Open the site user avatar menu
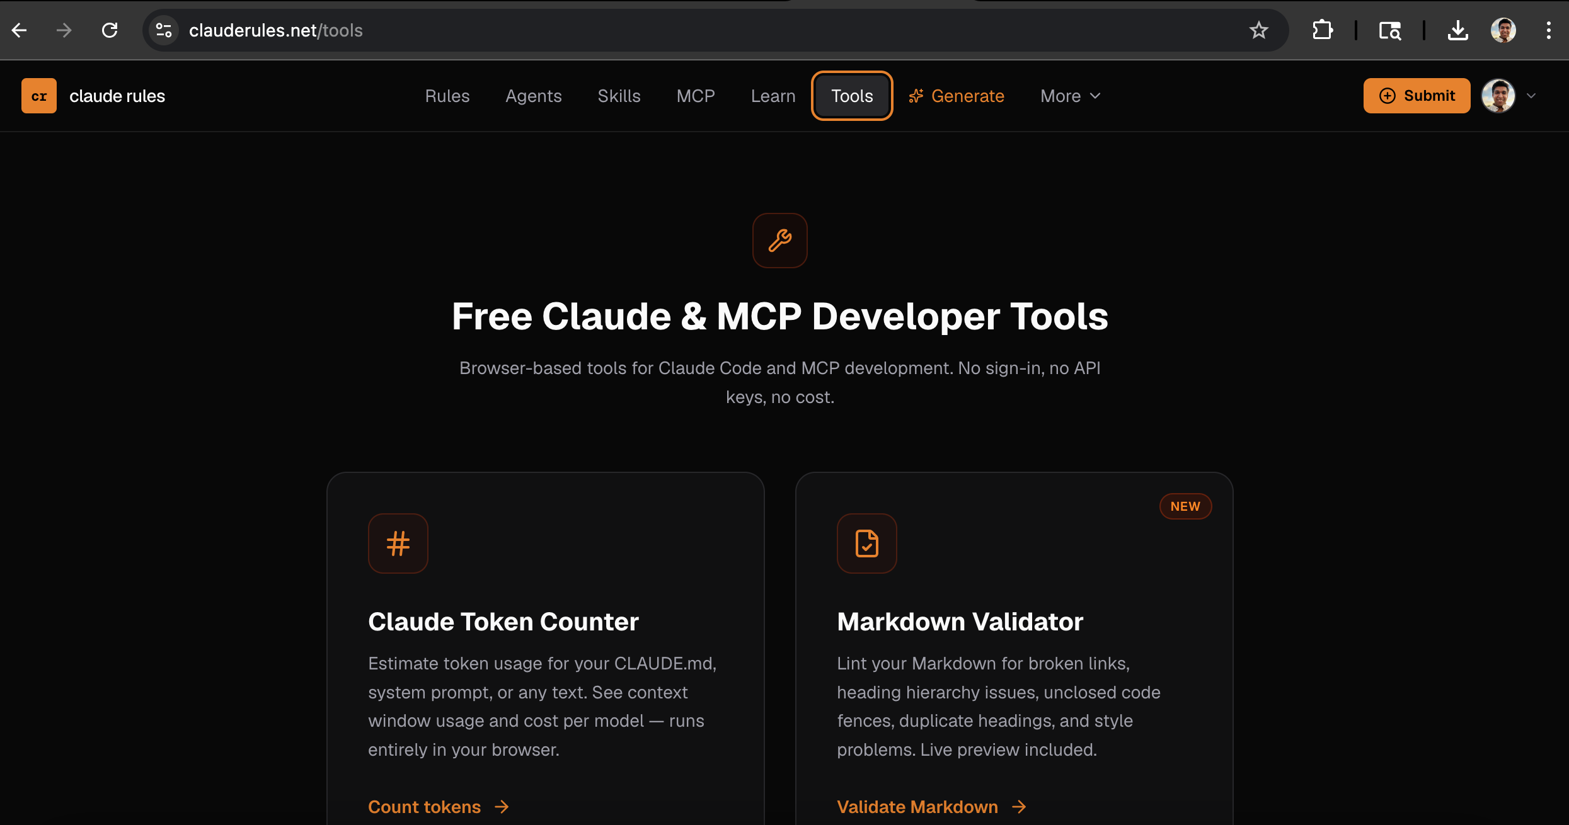The height and width of the screenshot is (825, 1569). (x=1498, y=96)
